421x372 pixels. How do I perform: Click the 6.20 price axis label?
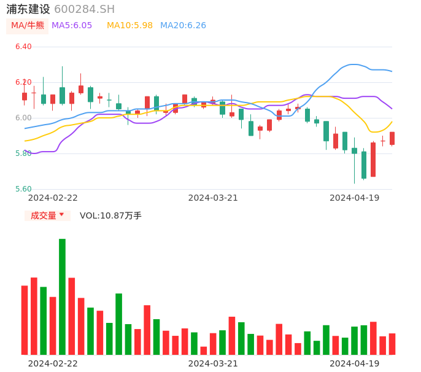point(23,82)
